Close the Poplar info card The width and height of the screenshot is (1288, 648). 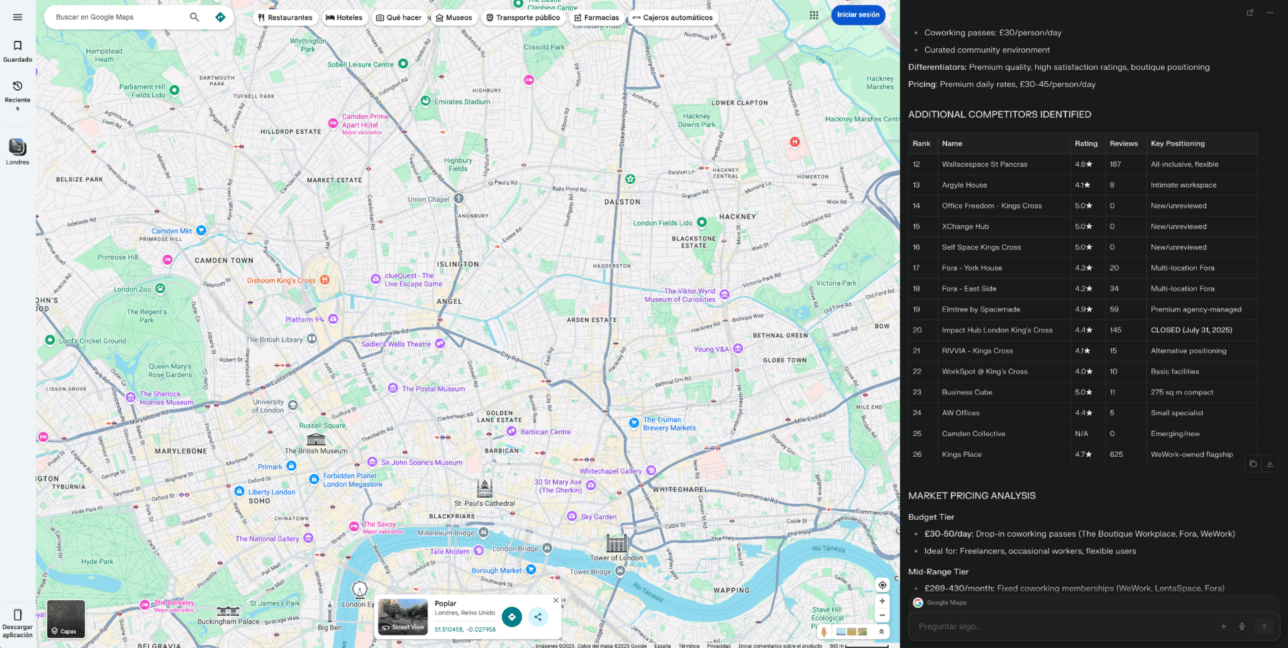pyautogui.click(x=555, y=600)
